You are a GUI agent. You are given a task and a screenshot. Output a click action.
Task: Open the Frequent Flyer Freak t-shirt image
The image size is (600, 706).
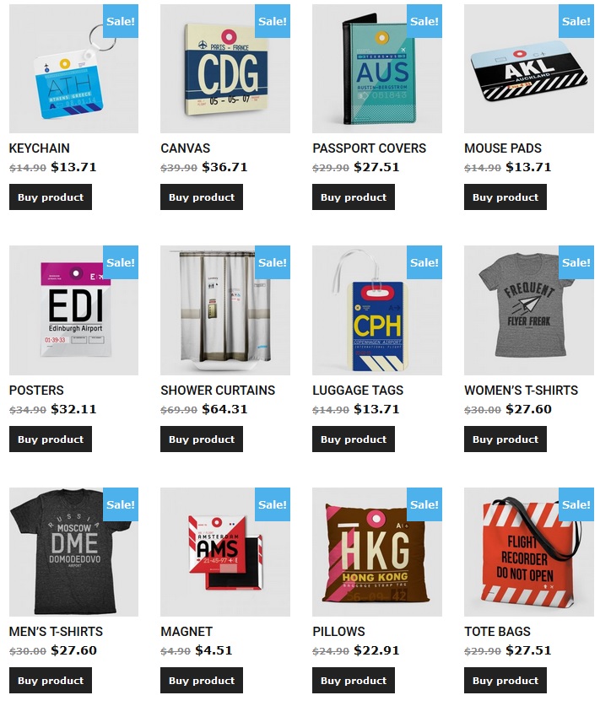(529, 310)
